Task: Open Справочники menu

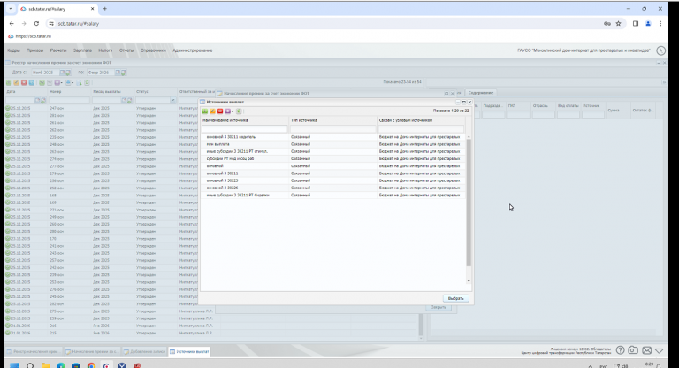Action: (x=153, y=50)
